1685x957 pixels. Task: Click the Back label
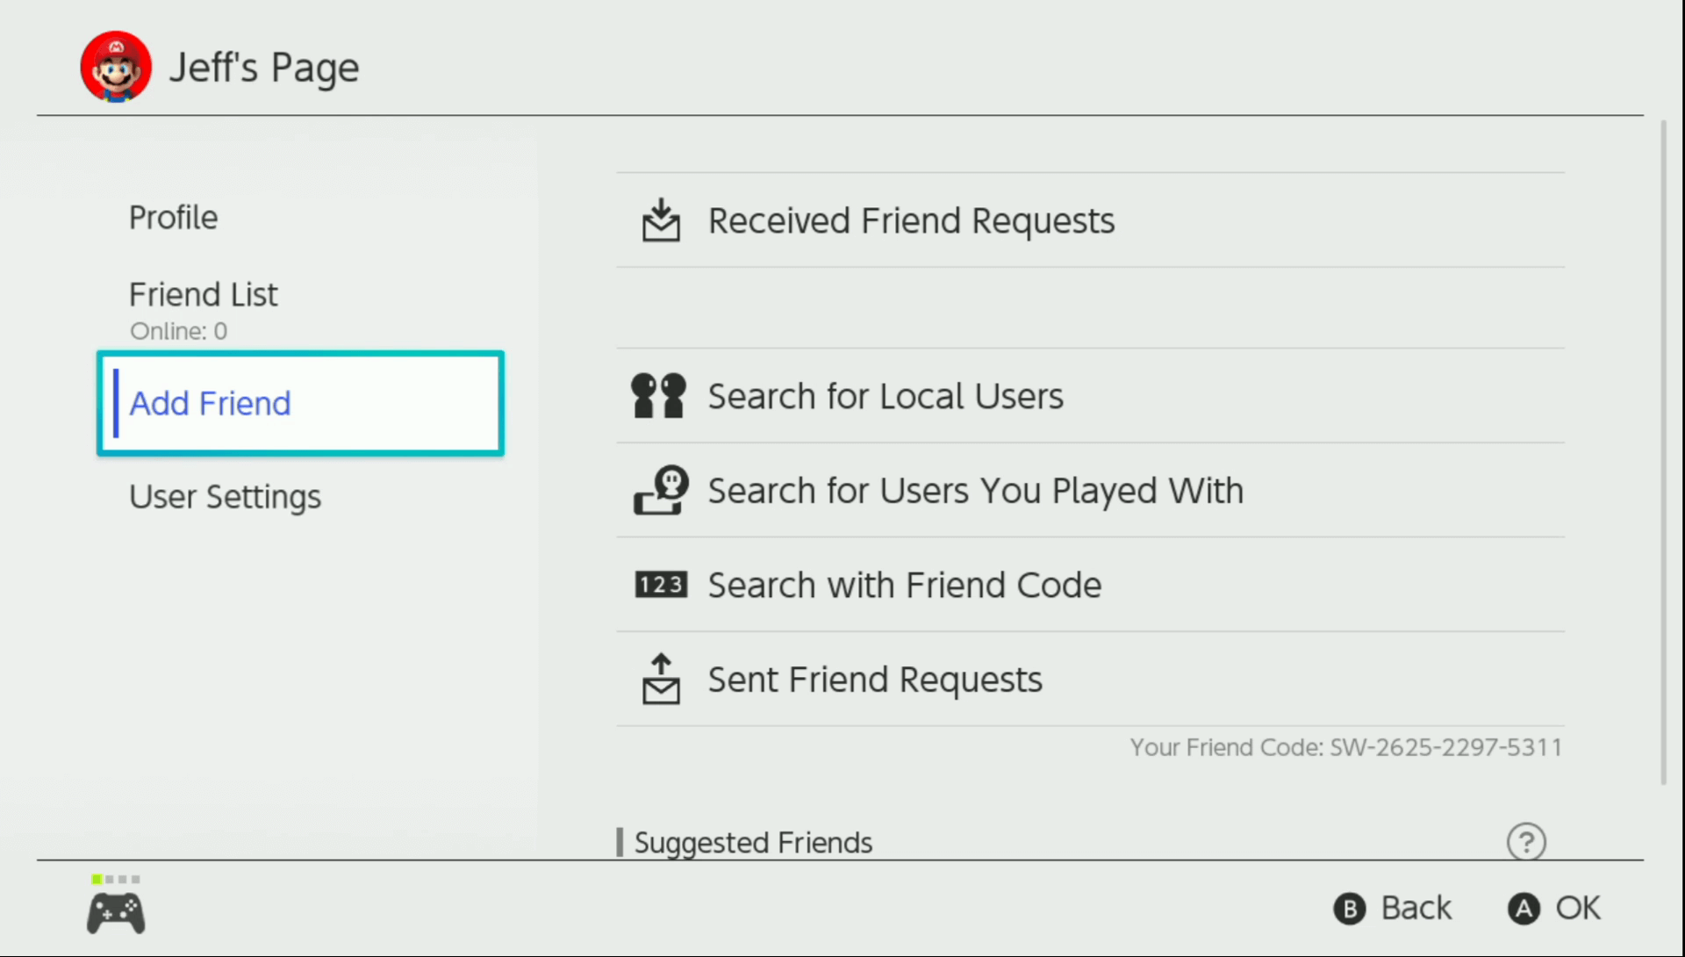(x=1416, y=909)
